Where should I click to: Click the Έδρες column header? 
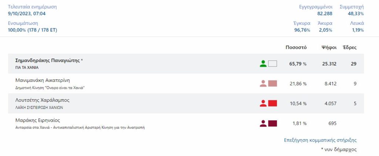350,48
